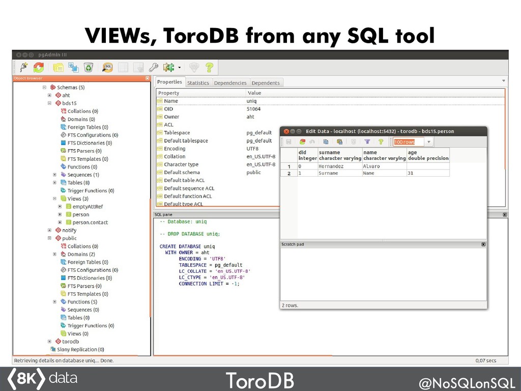Expand the Tables (8) node
The image size is (521, 391).
tap(55, 183)
